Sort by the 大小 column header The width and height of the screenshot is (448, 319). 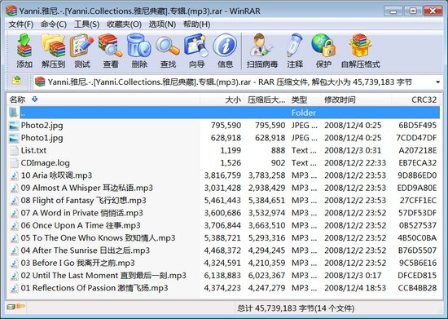click(222, 100)
